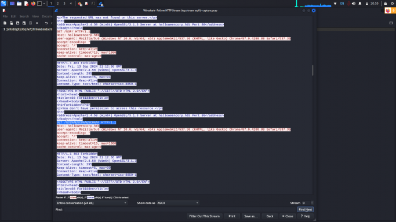Image resolution: width=396 pixels, height=222 pixels.
Task: Toggle the muted microphone tray icon
Action: (x=348, y=3)
